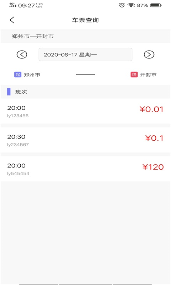The width and height of the screenshot is (171, 285).
Task: Tap the 4G signal strength icon
Action: click(13, 5)
